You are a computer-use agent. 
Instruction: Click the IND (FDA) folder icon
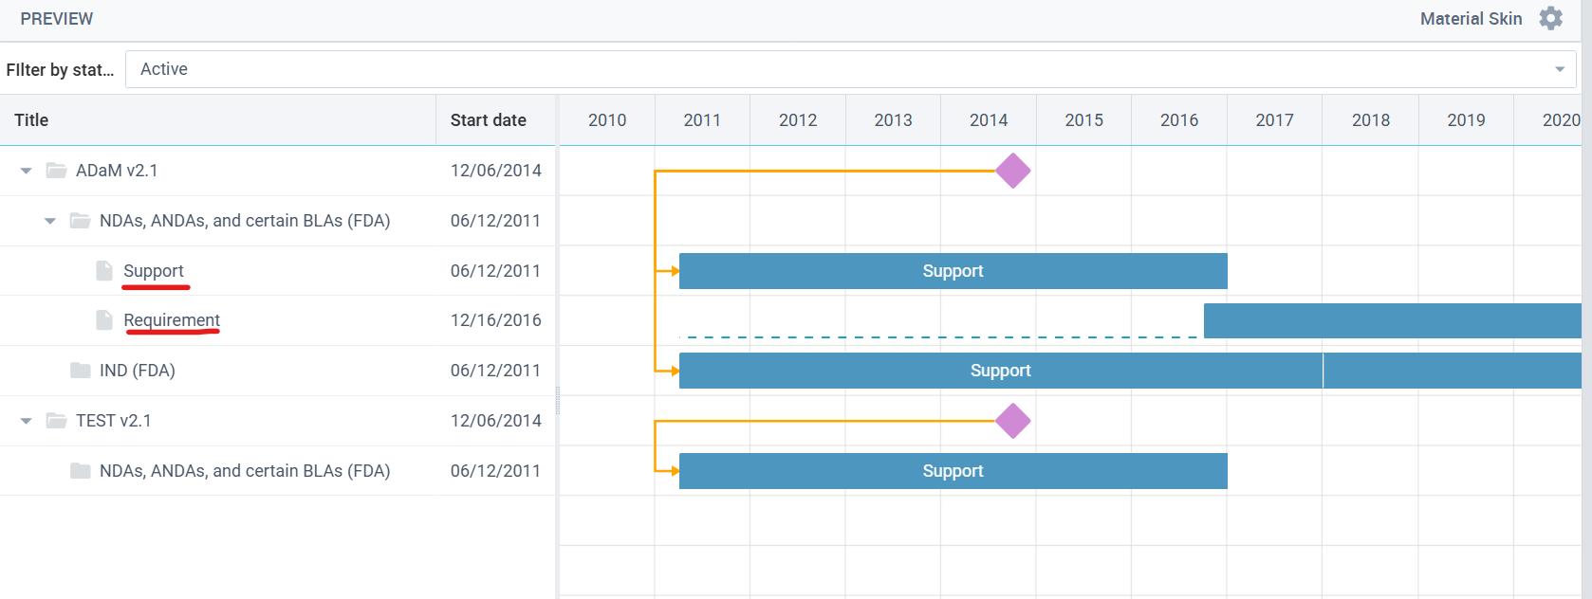[x=81, y=371]
